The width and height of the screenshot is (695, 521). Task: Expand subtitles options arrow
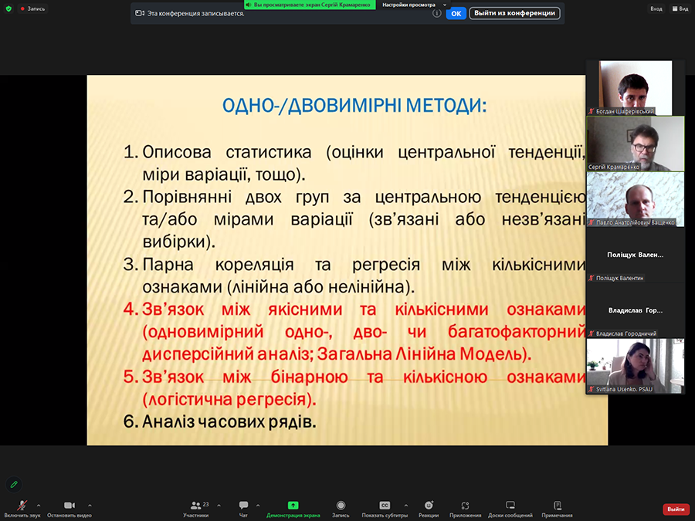click(x=406, y=505)
